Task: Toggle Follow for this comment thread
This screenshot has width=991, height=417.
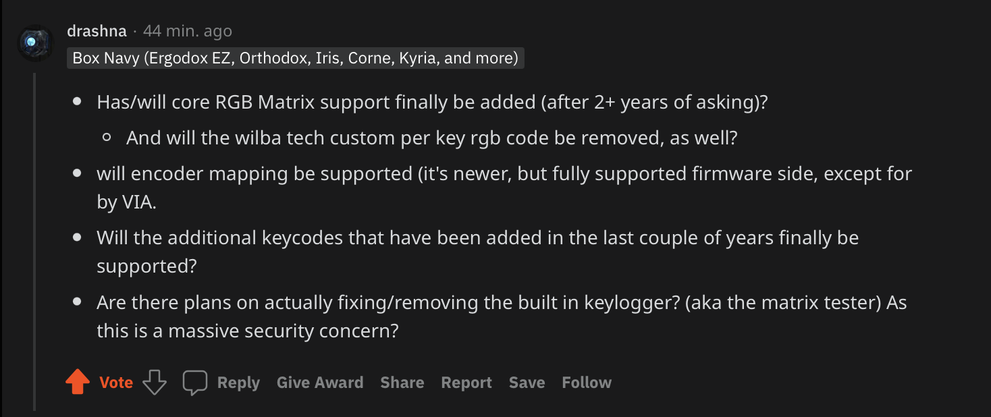Action: tap(587, 383)
